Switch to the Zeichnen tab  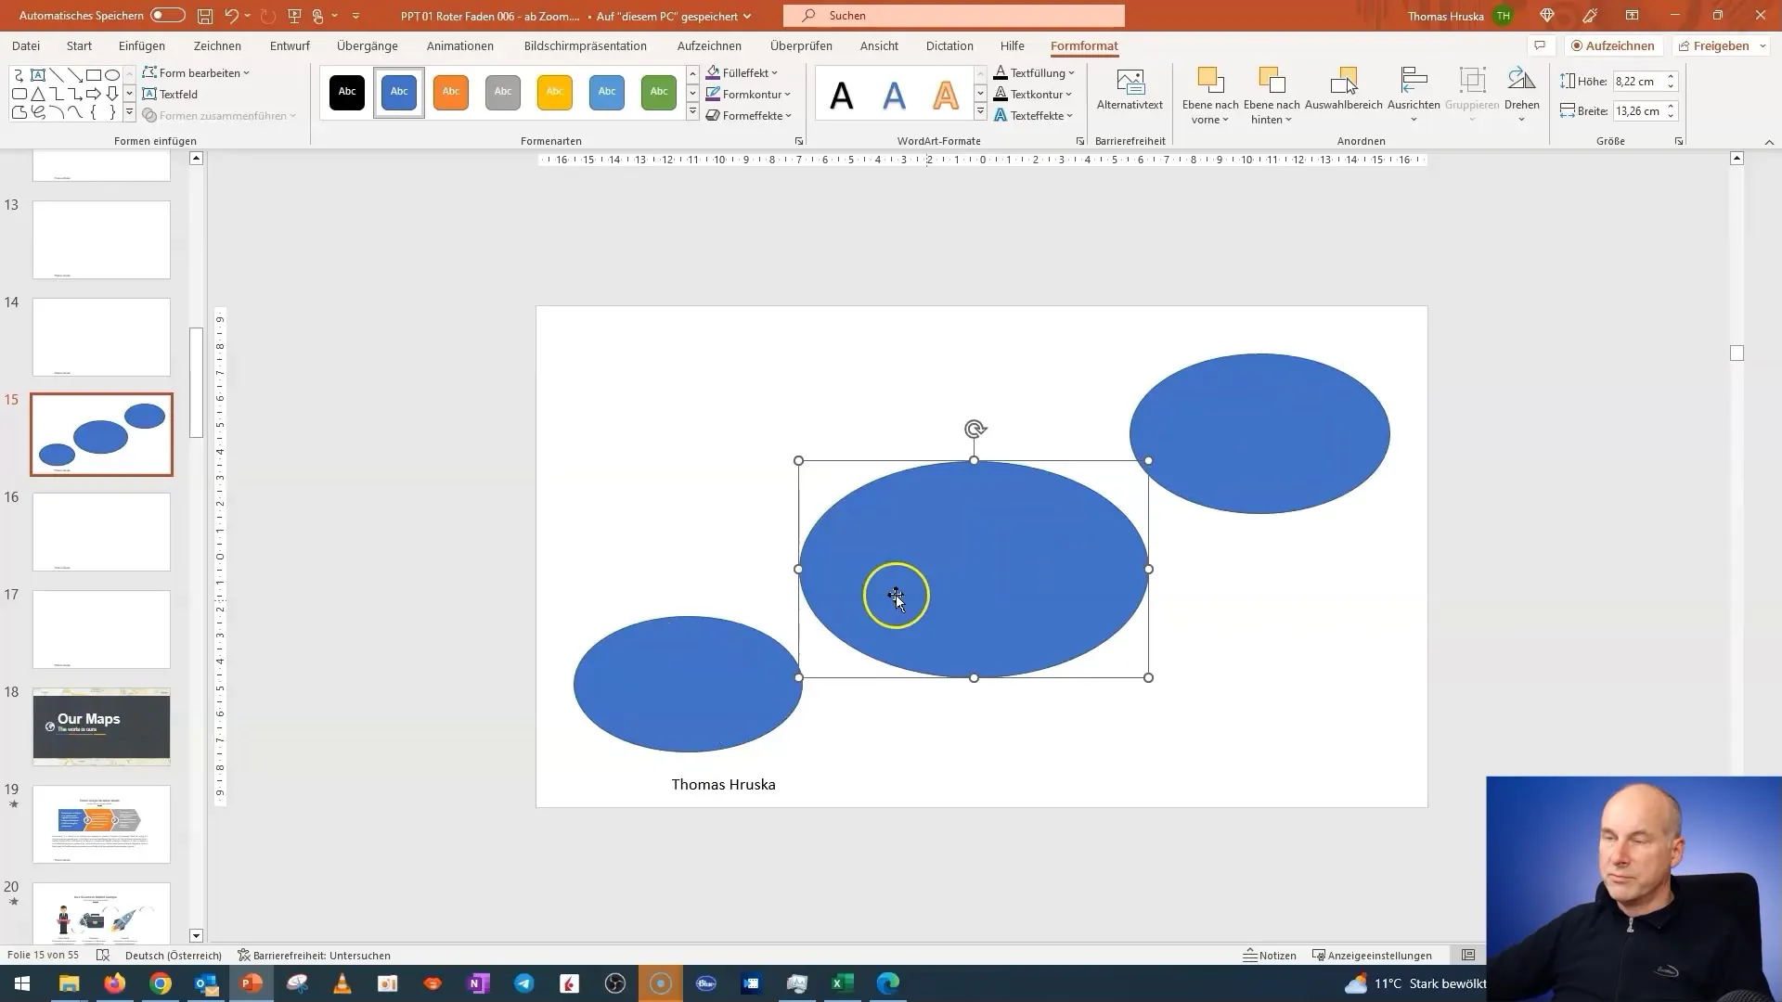click(x=217, y=45)
